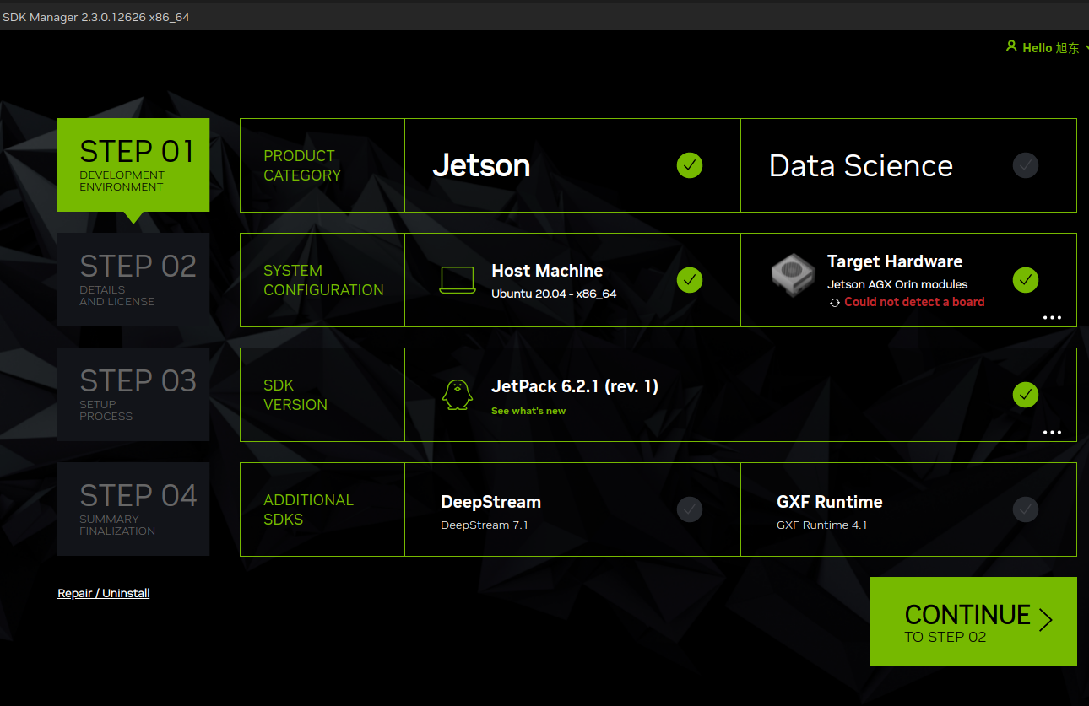
Task: Click the arrow icon on CONTINUE button
Action: click(1046, 621)
